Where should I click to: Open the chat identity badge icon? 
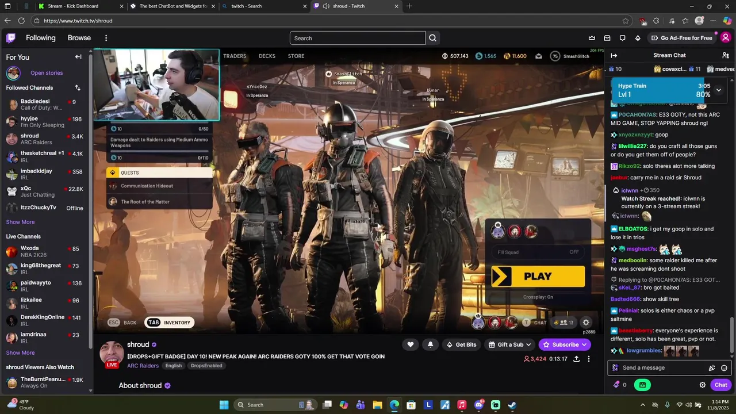[x=615, y=368]
